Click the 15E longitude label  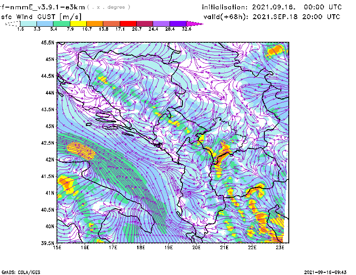[x=57, y=247]
